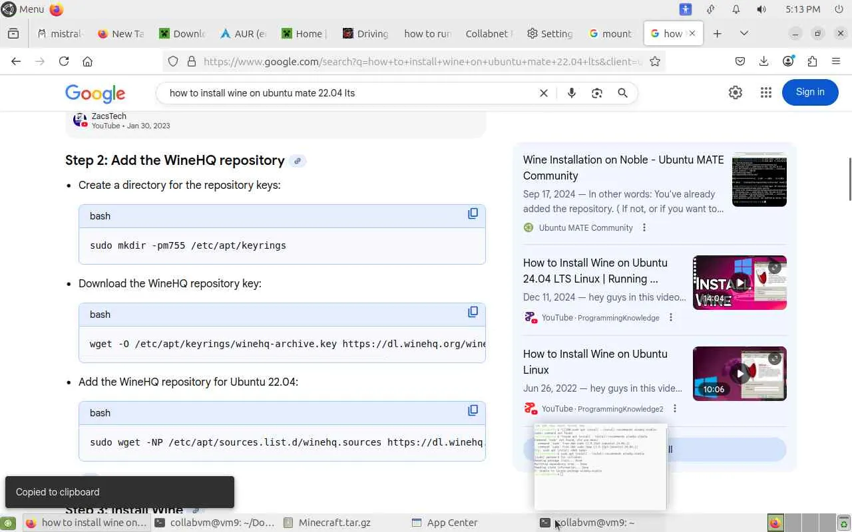Screen dimensions: 852x532
Task: Open the Save to Pocket button
Action: pos(740,61)
